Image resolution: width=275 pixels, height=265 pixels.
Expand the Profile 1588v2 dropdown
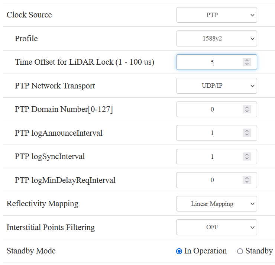[216, 39]
